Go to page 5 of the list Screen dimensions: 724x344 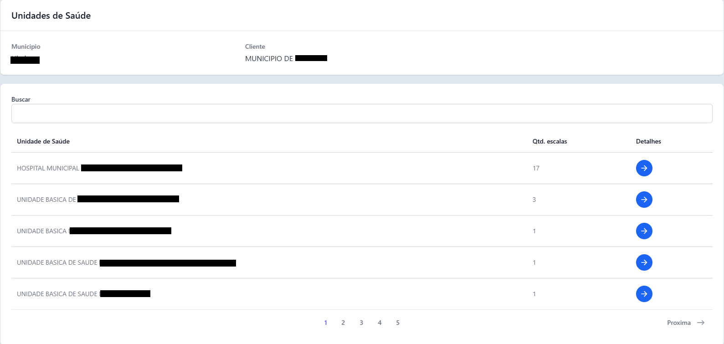(398, 323)
